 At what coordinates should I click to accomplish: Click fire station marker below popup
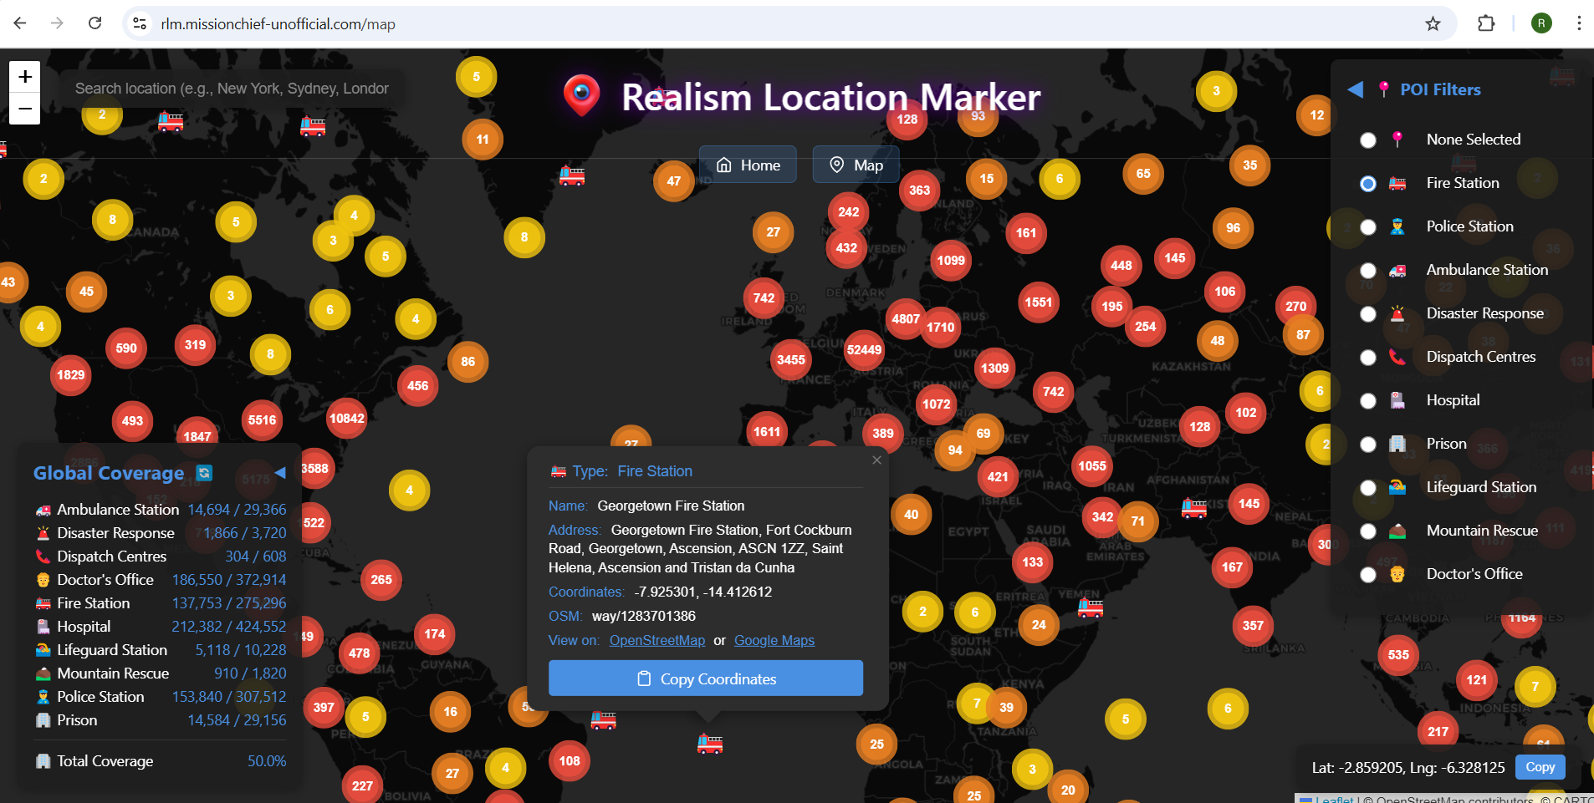pos(710,743)
